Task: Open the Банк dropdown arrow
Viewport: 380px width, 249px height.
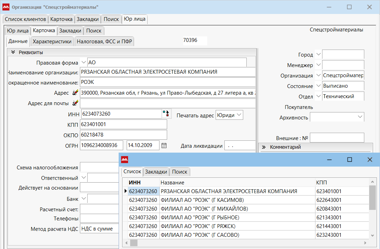Action: 84,198
